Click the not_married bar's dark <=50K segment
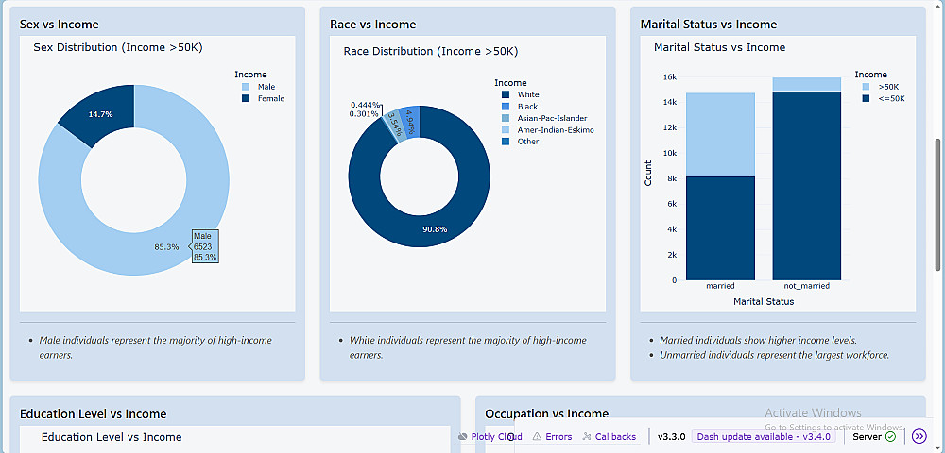This screenshot has height=453, width=945. pyautogui.click(x=807, y=185)
